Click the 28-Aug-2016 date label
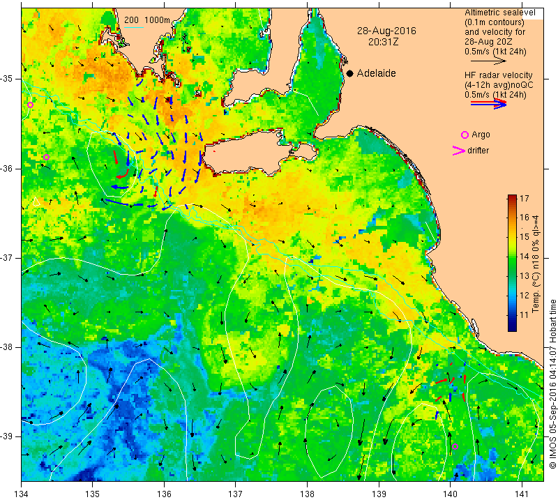Image resolution: width=558 pixels, height=502 pixels. tap(386, 31)
